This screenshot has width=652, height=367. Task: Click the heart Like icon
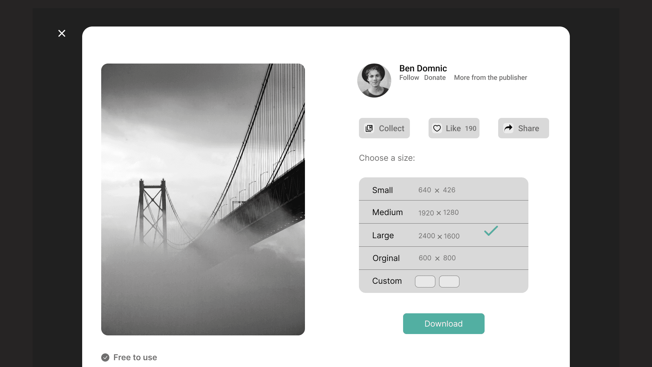pyautogui.click(x=437, y=128)
